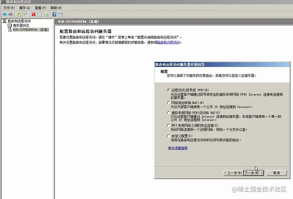Click the red X Delete icon
The height and width of the screenshot is (199, 293).
34,14
